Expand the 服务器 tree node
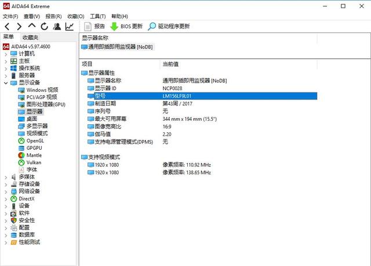This screenshot has height=266, width=371. click(x=6, y=76)
